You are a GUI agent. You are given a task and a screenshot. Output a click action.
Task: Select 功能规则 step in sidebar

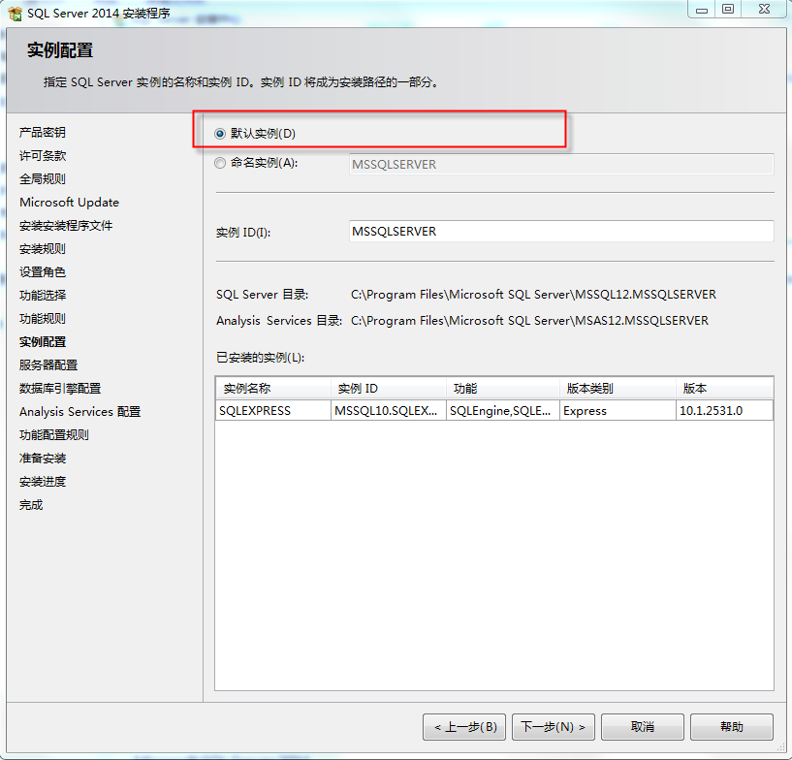pos(43,319)
